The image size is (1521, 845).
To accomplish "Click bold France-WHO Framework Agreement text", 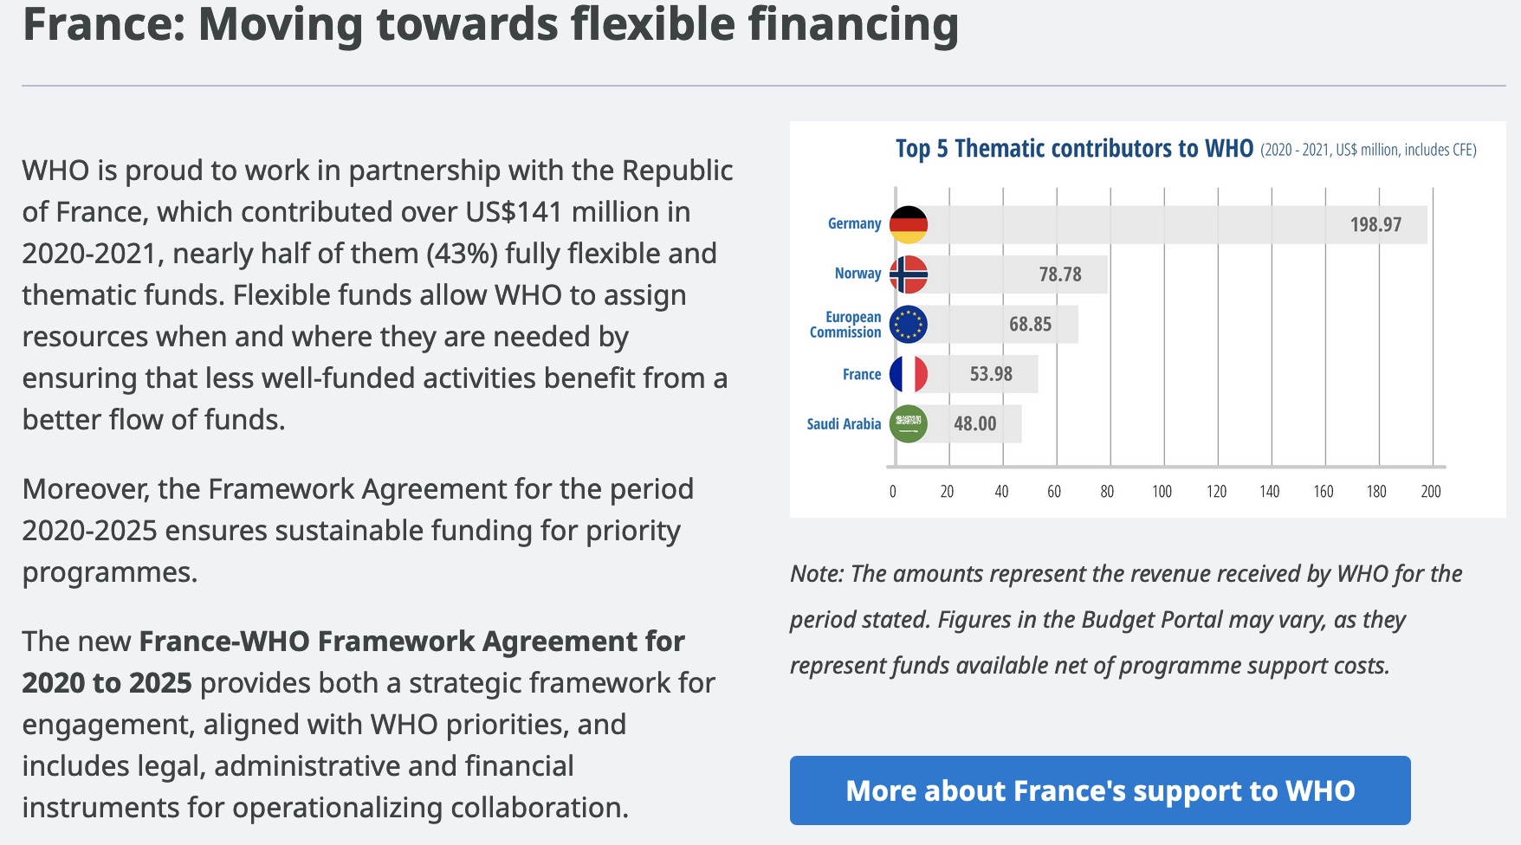I will [x=411, y=642].
